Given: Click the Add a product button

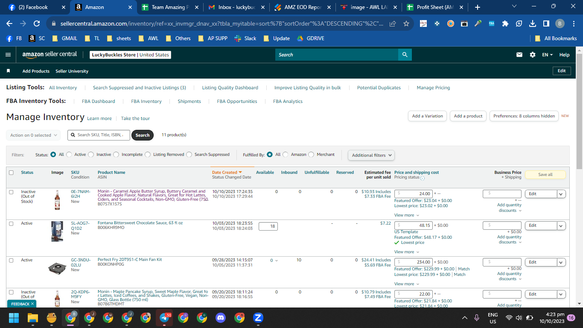Looking at the screenshot, I should (x=468, y=116).
